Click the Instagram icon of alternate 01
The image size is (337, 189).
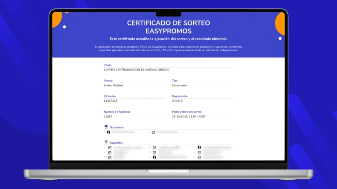point(110,148)
